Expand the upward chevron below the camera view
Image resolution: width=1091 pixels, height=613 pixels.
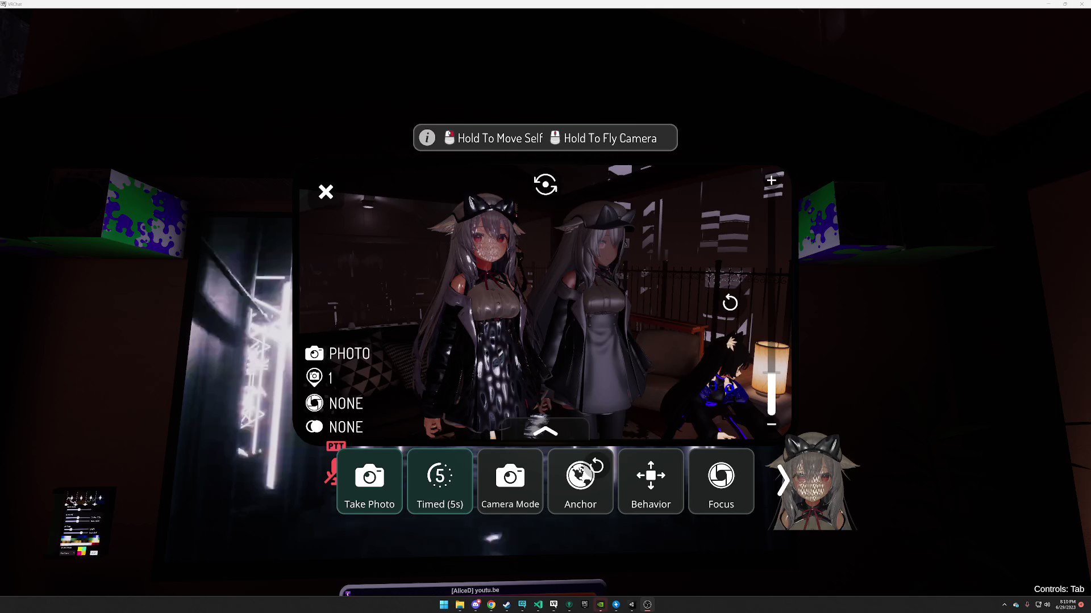tap(546, 431)
